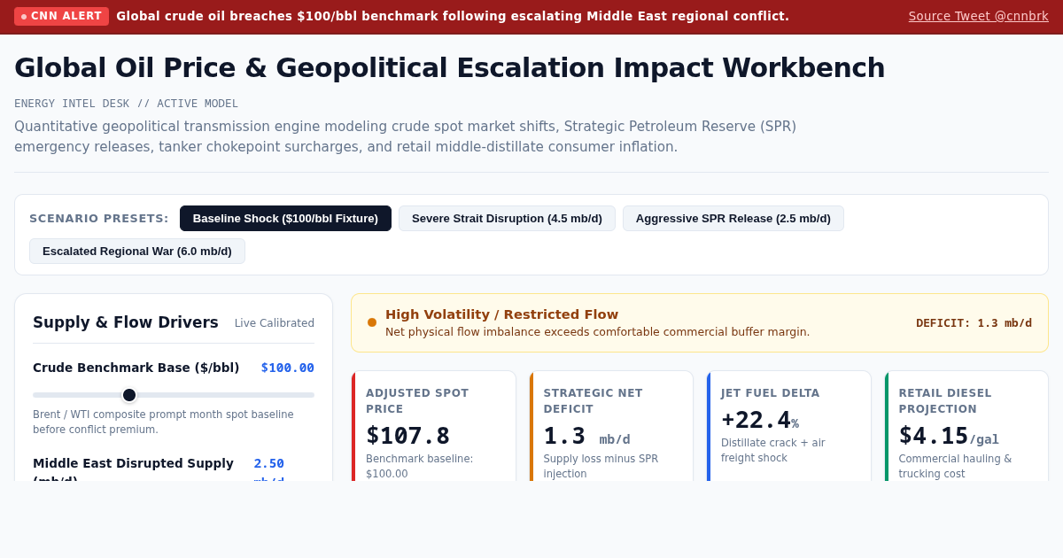Click the SCENARIO PRESETS label
Image resolution: width=1063 pixels, height=558 pixels.
[99, 218]
